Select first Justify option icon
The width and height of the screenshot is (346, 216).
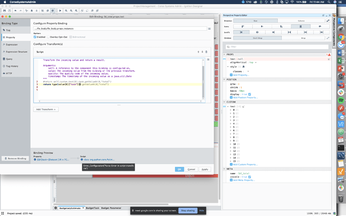tap(241, 32)
